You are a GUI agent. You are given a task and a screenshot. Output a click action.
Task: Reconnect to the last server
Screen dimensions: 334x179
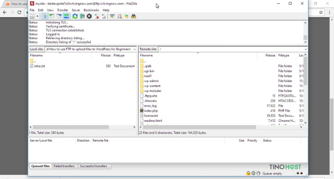[x=104, y=16]
